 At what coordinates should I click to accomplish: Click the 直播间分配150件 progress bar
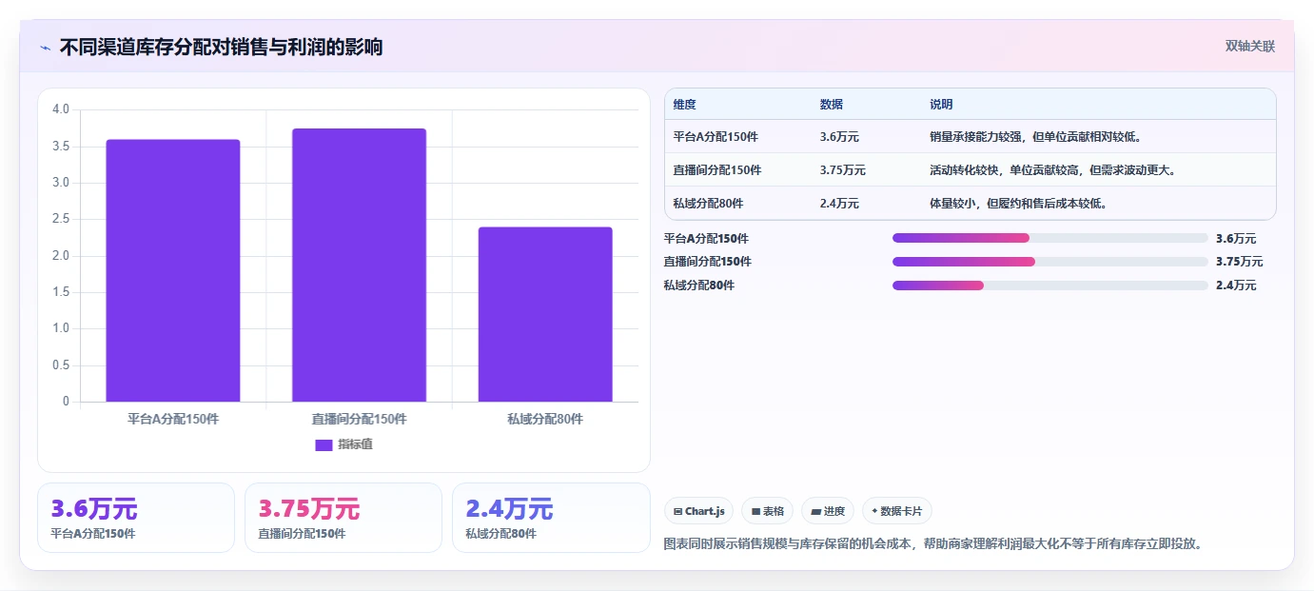[x=1049, y=262]
